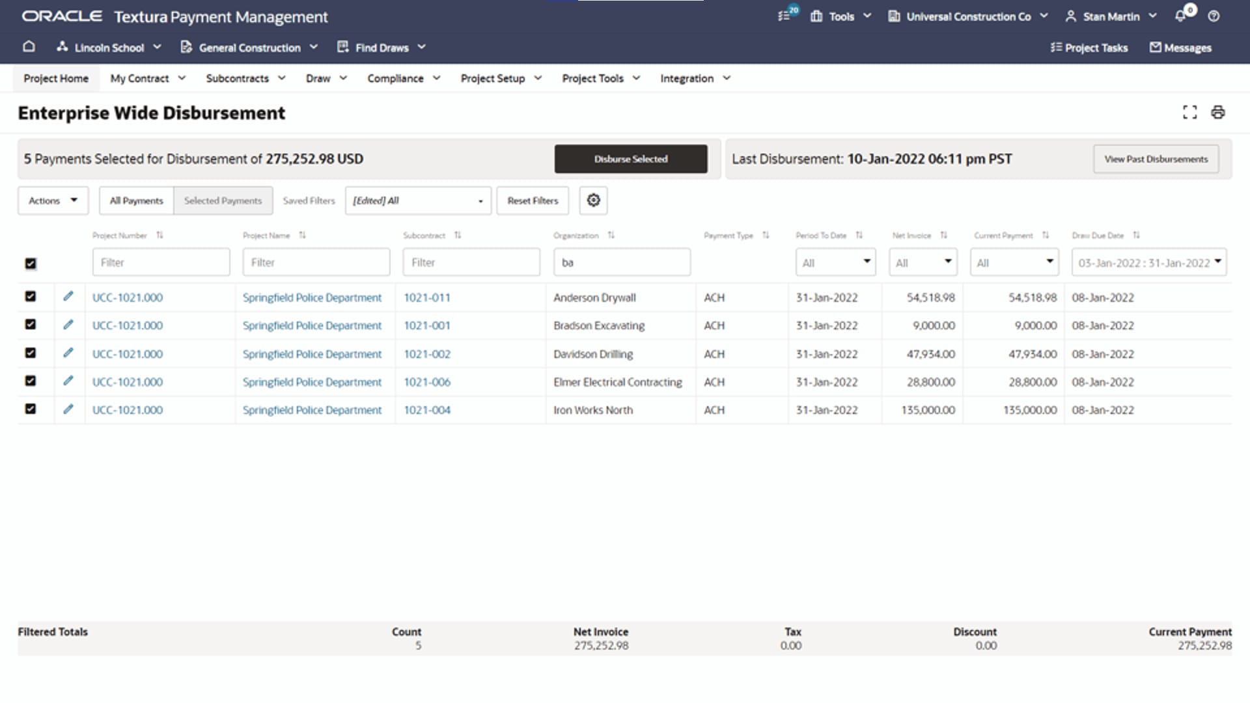
Task: Click the Organization filter field
Action: click(621, 262)
